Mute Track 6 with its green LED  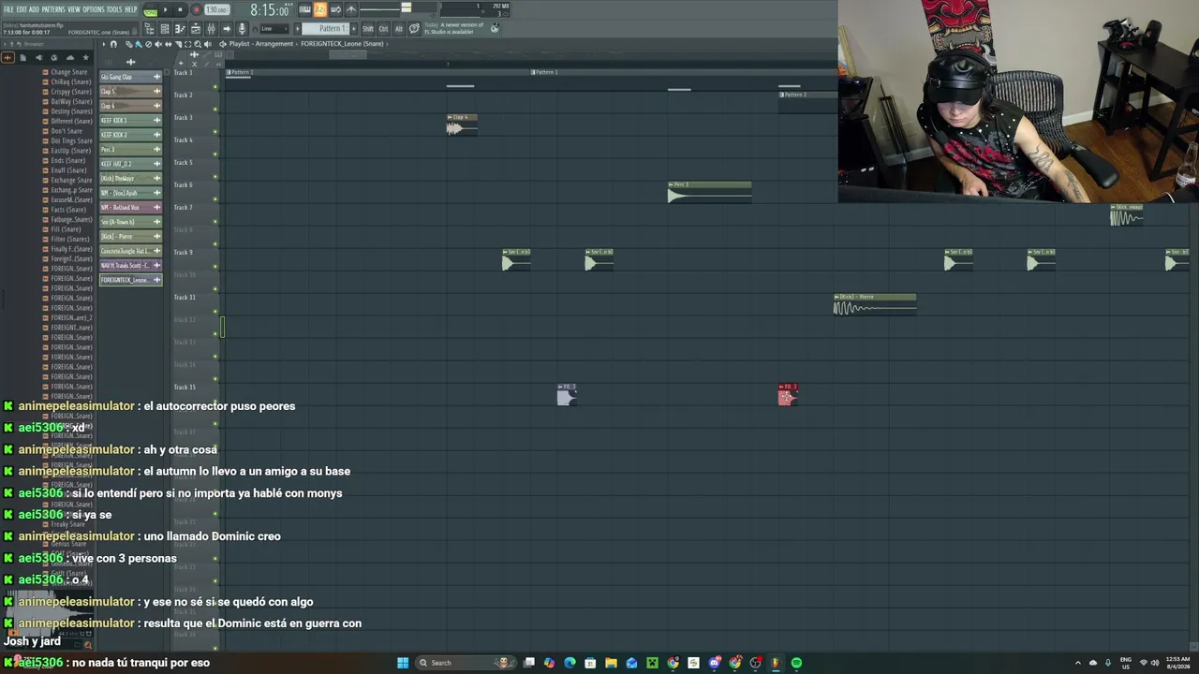pos(215,199)
